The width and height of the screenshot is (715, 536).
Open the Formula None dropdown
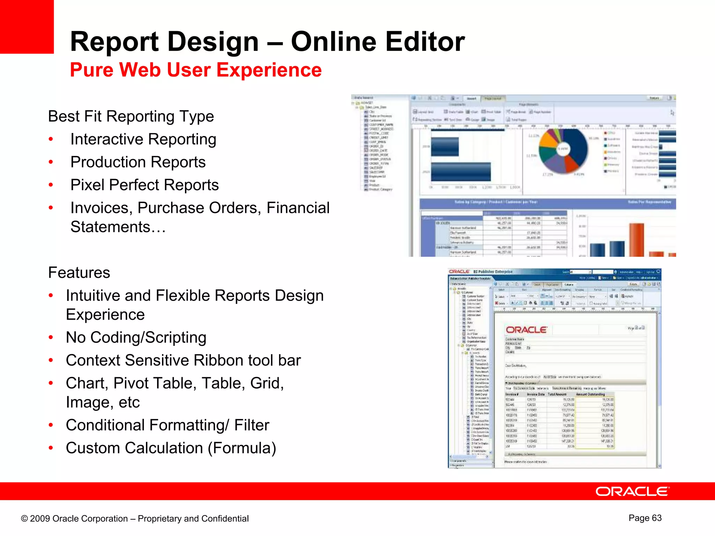[x=597, y=296]
